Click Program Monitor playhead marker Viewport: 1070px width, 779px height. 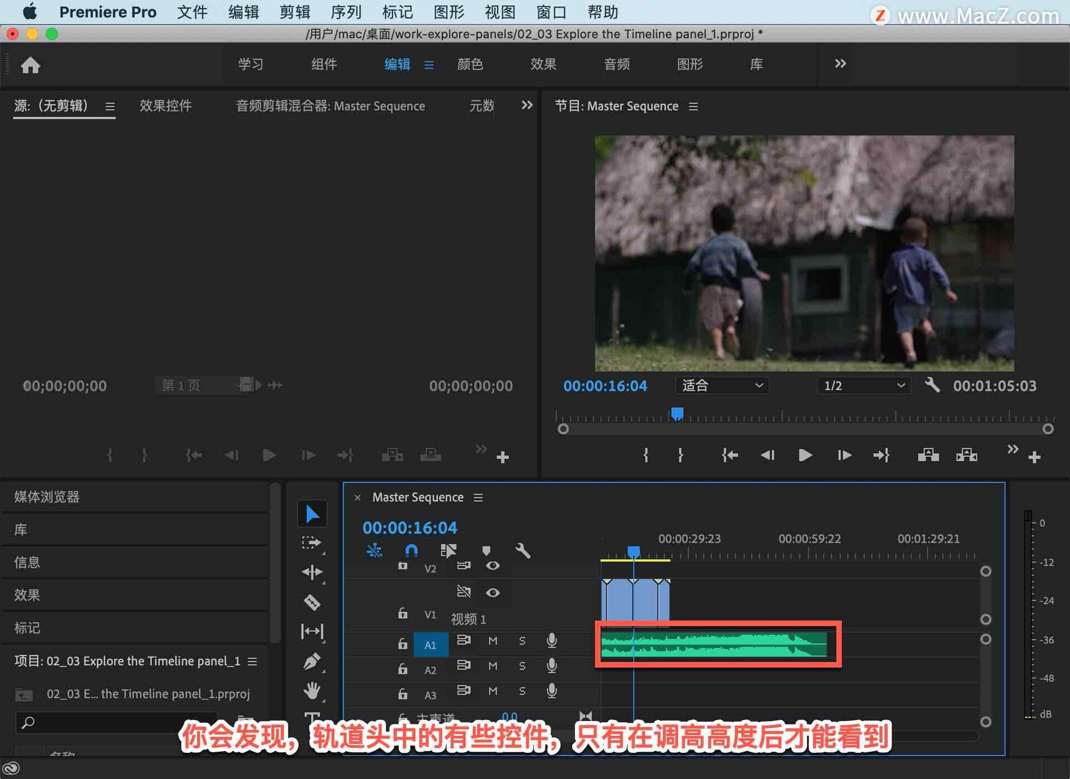pyautogui.click(x=677, y=414)
